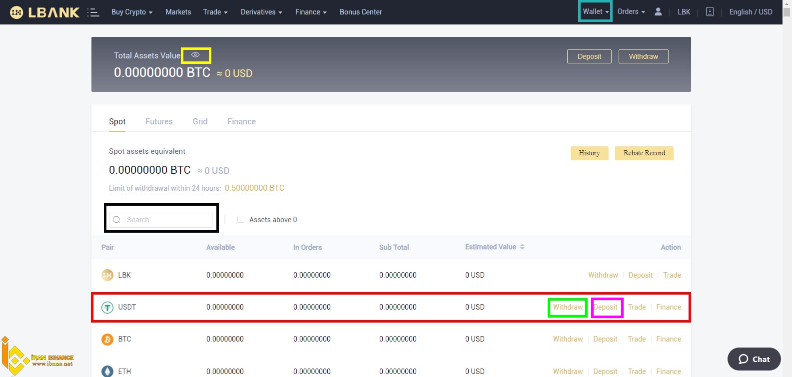Open the Orders dropdown
The image size is (792, 377).
(x=631, y=11)
